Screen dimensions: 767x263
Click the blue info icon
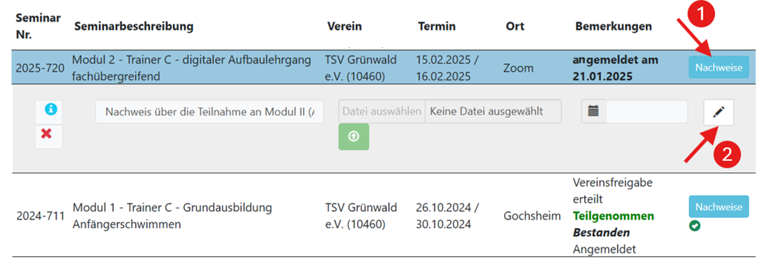[x=49, y=110]
